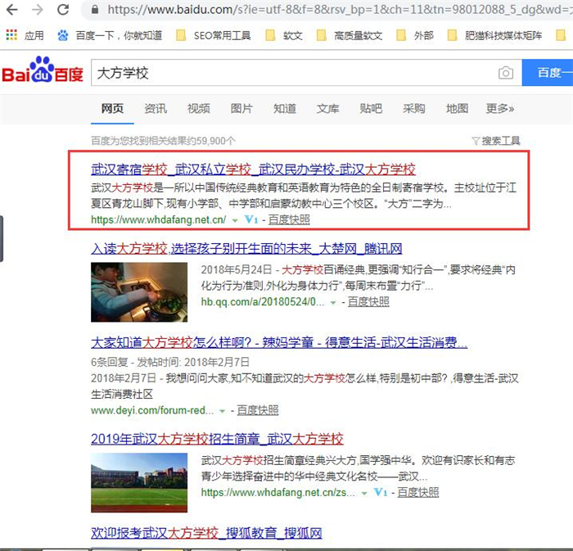
Task: Switch to the 贴吧 tab
Action: [371, 109]
